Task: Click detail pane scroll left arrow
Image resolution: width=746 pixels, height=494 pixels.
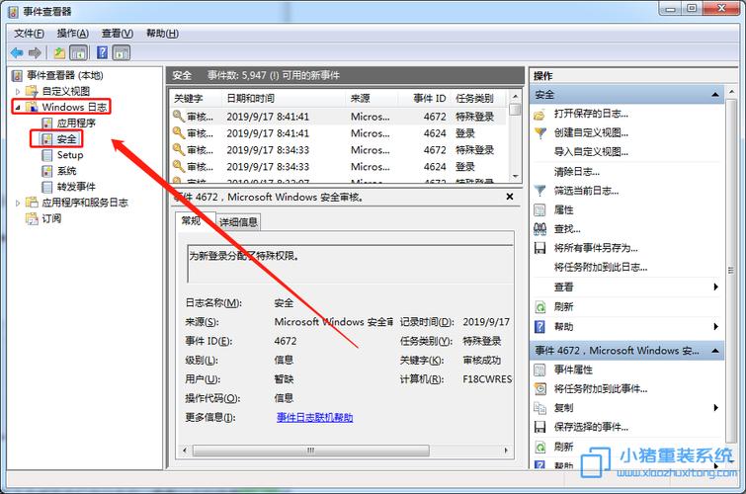Action: coord(185,451)
